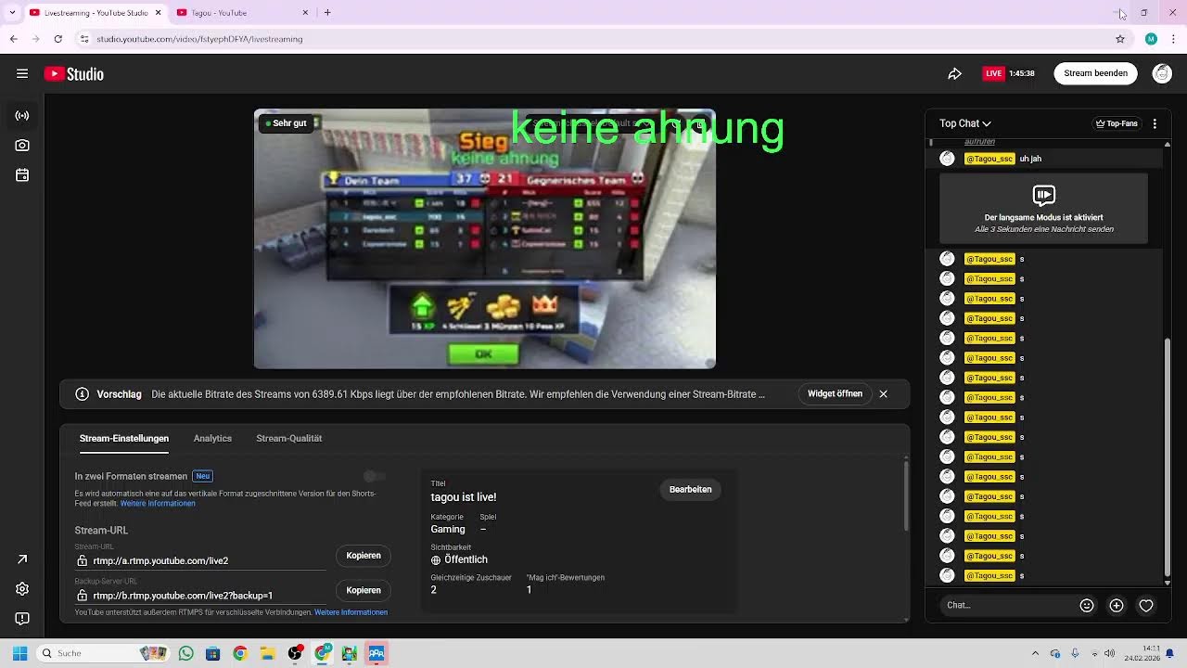Select the Stream (live broadcast) sidebar icon

pyautogui.click(x=22, y=116)
